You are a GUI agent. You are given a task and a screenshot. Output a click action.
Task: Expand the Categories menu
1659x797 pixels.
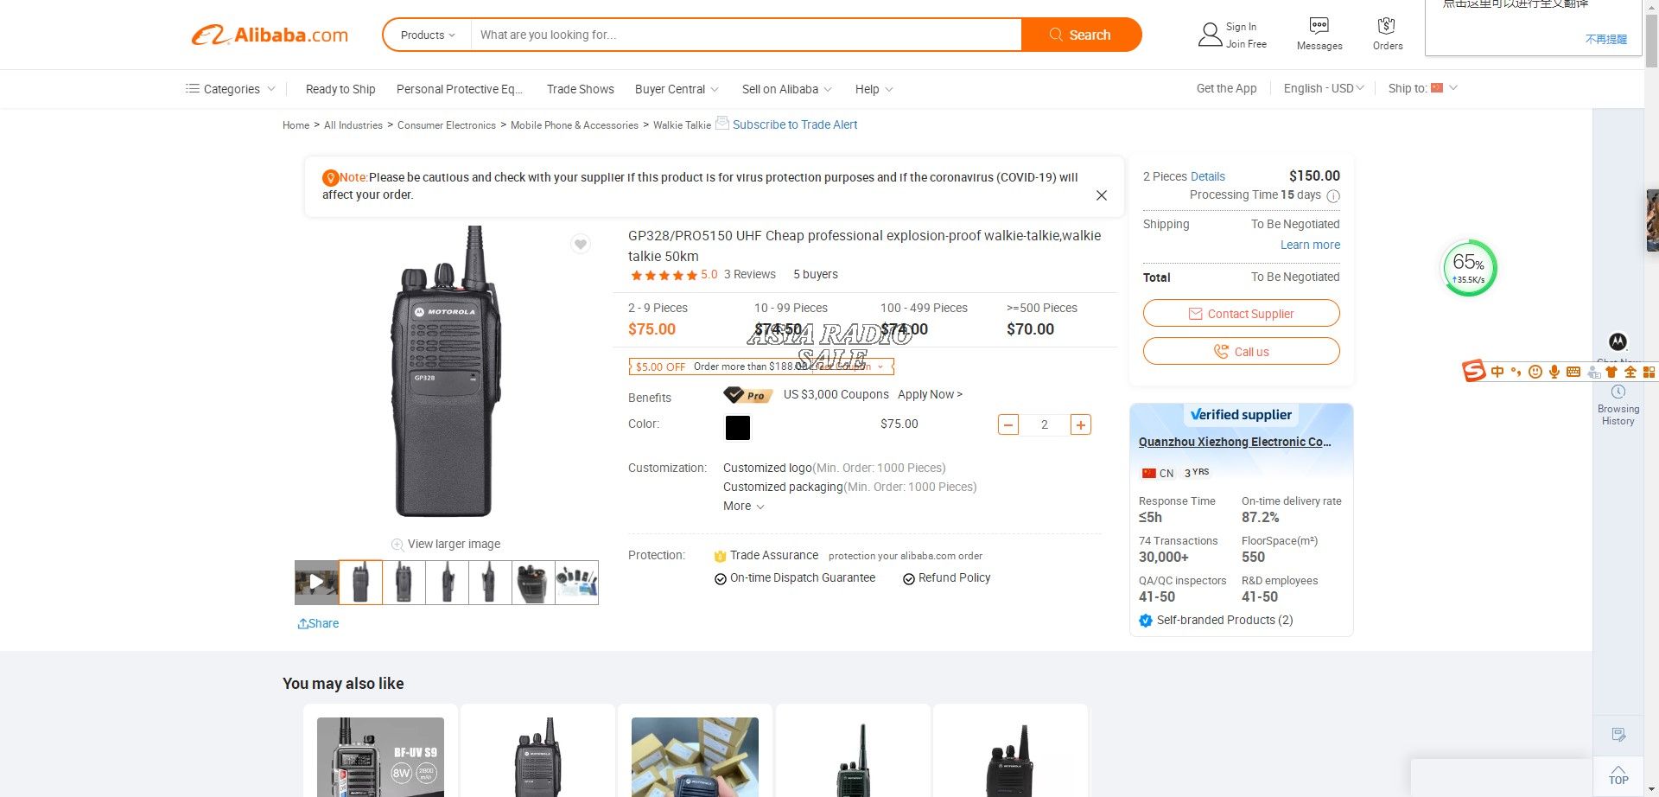tap(230, 89)
